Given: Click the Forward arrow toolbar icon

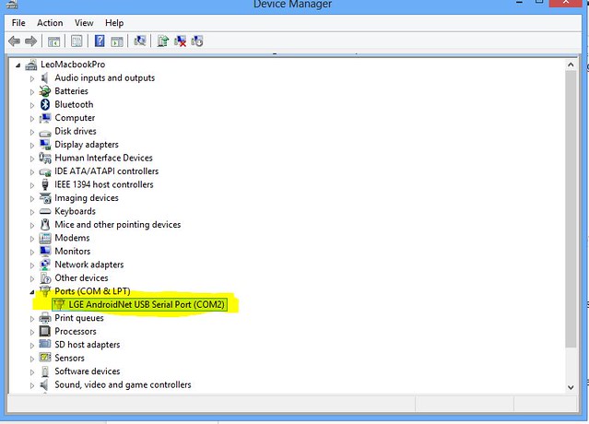Looking at the screenshot, I should [30, 41].
